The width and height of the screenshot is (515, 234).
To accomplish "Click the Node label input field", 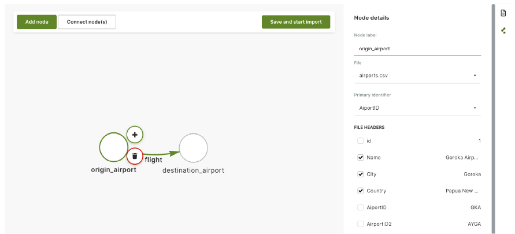I will [x=417, y=49].
